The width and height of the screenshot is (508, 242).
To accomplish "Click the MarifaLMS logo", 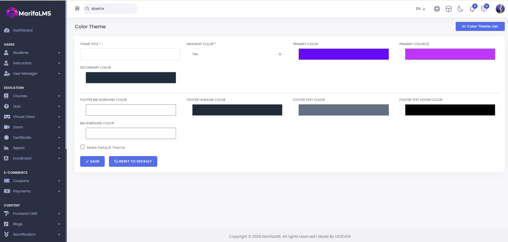I will (x=29, y=13).
